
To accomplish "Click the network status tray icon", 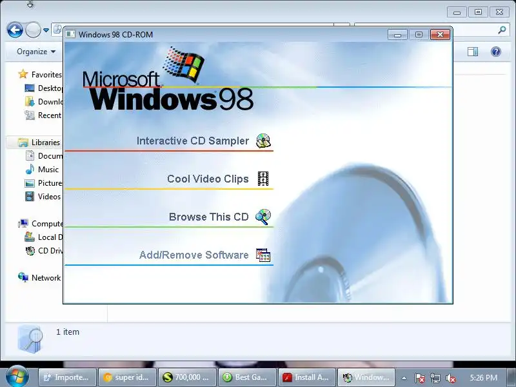I will (435, 378).
